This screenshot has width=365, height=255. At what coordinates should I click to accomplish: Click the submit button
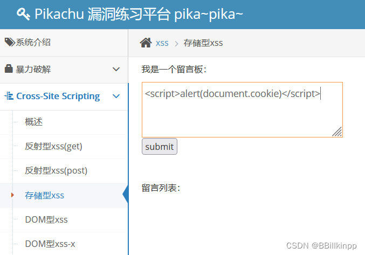click(160, 147)
